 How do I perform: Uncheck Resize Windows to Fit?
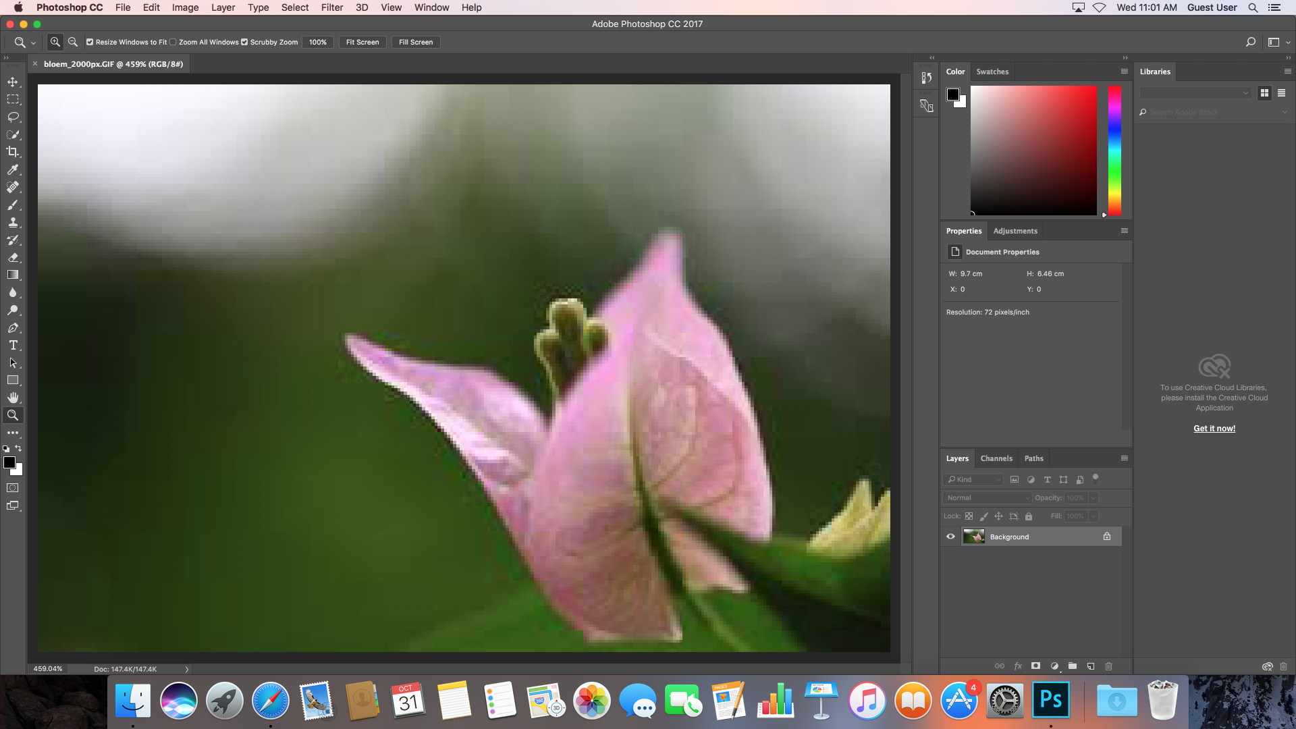tap(90, 42)
